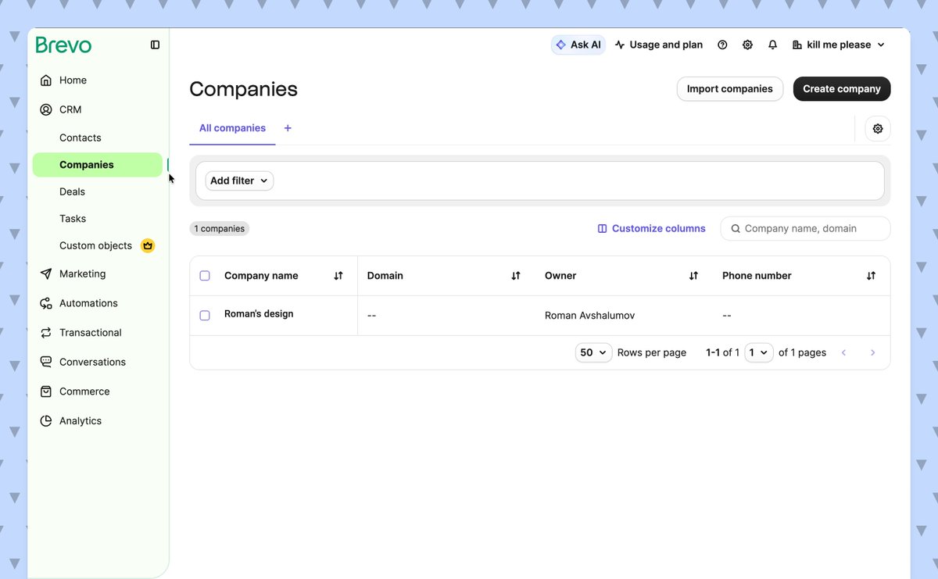This screenshot has width=938, height=579.
Task: Open Usage and plan
Action: click(x=659, y=45)
